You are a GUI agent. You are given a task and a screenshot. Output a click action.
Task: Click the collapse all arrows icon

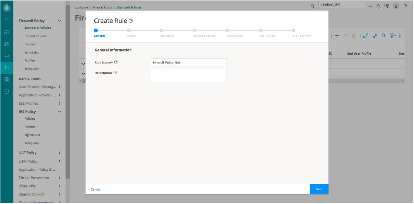click(374, 36)
